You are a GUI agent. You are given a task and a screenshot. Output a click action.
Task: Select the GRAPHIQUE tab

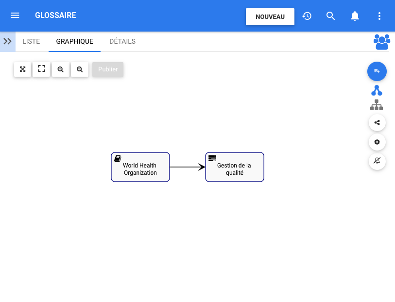pyautogui.click(x=74, y=41)
